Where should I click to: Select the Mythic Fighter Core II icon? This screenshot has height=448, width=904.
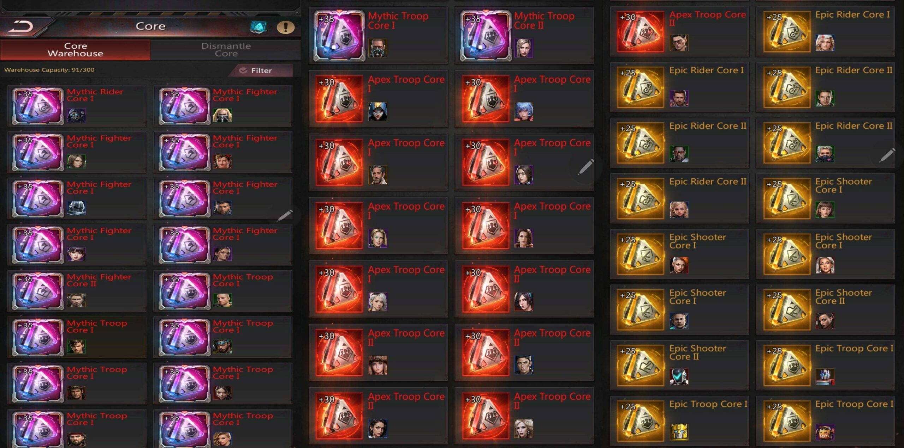[38, 291]
